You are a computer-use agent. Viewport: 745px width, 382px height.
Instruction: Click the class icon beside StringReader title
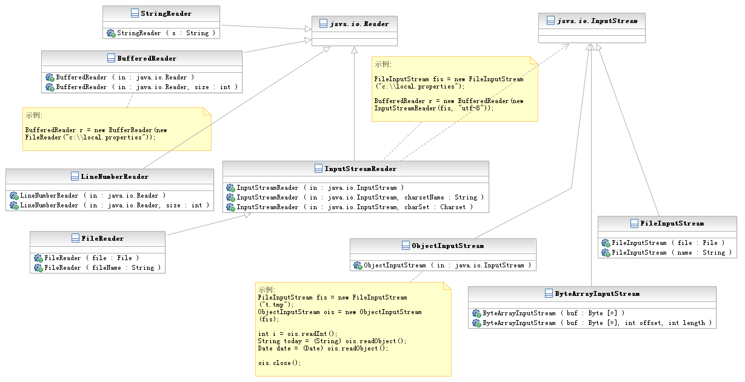(x=135, y=13)
